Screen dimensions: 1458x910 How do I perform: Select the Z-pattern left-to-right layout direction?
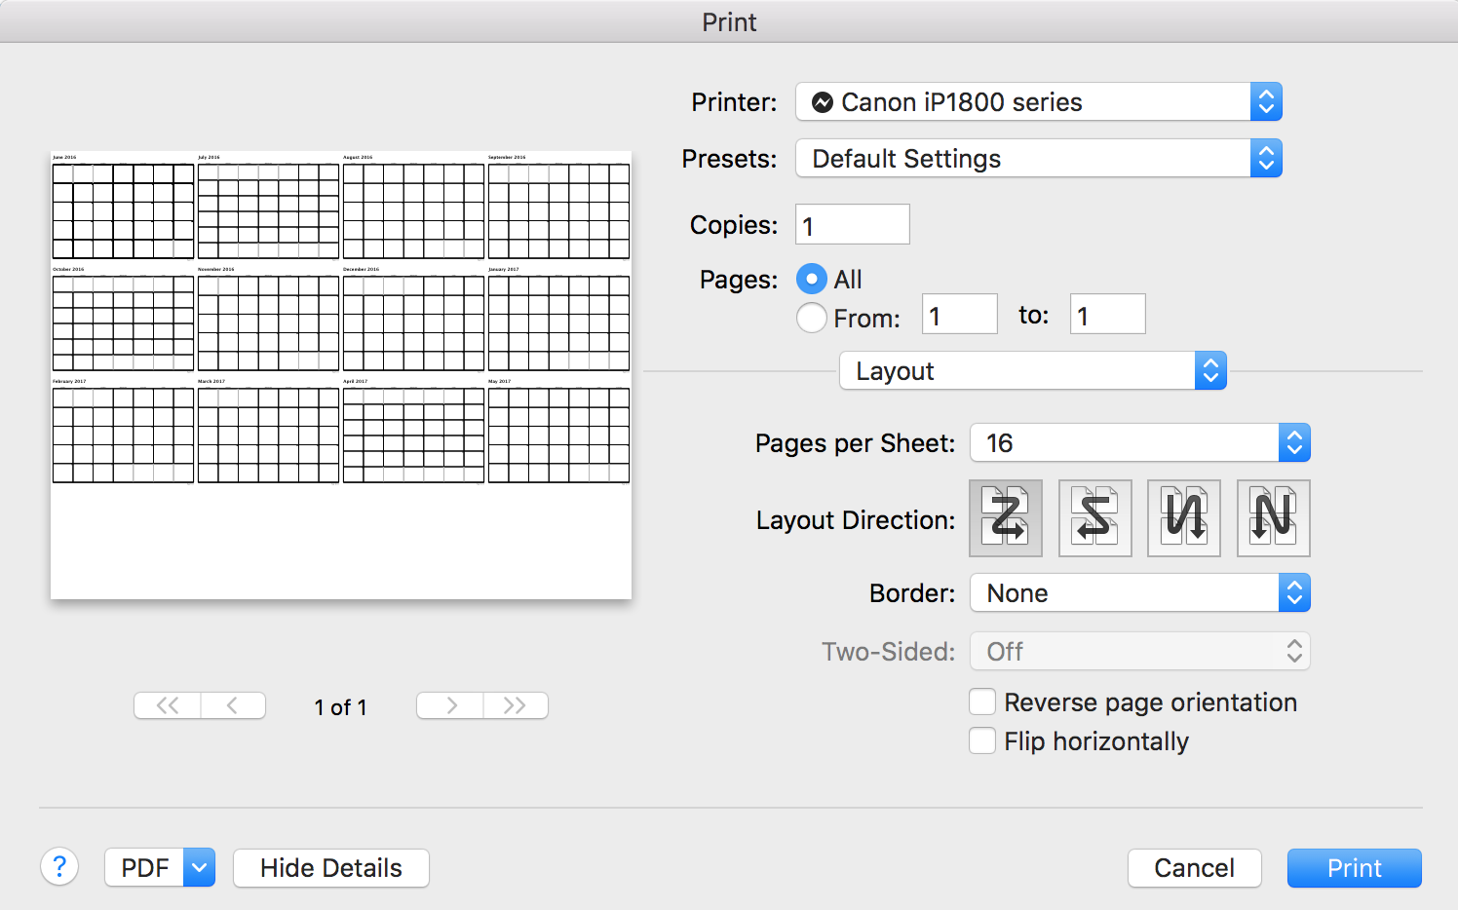(1006, 518)
